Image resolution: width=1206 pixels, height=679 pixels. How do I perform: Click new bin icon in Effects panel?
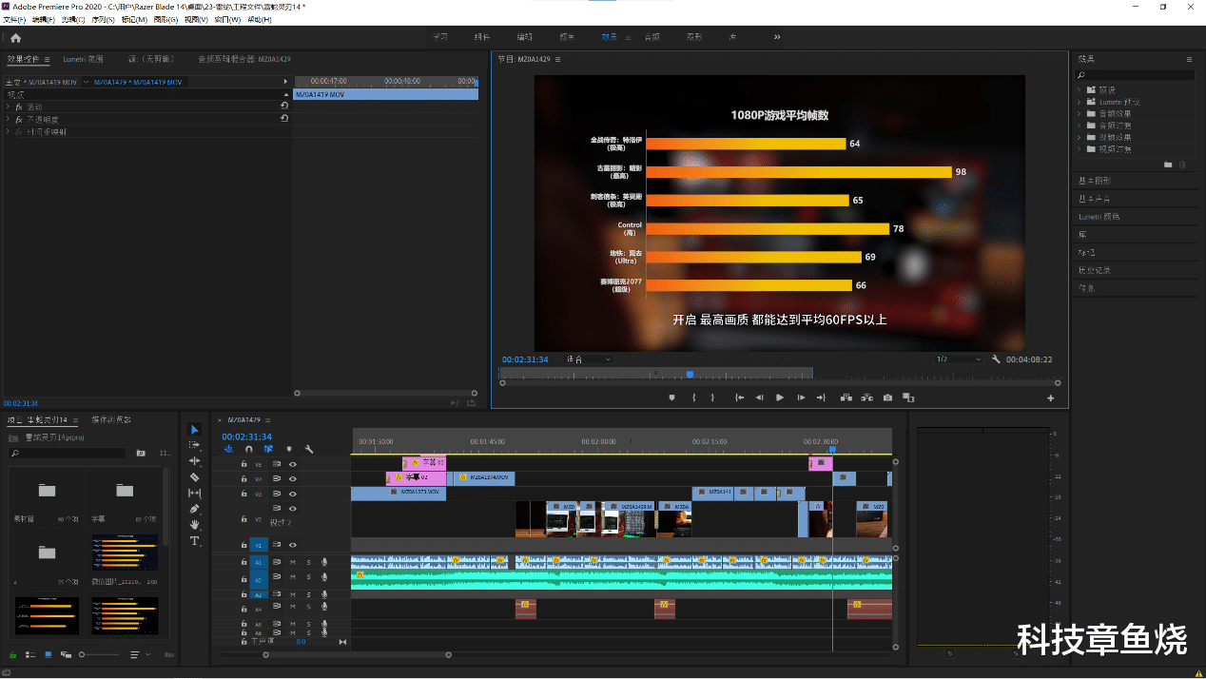click(1169, 165)
